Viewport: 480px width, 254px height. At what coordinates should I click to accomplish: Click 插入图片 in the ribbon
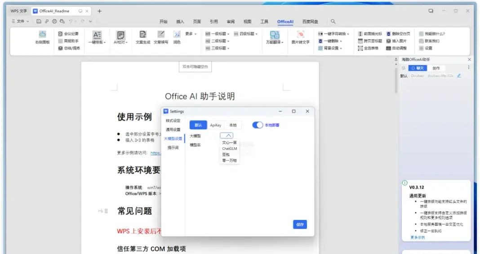click(396, 41)
